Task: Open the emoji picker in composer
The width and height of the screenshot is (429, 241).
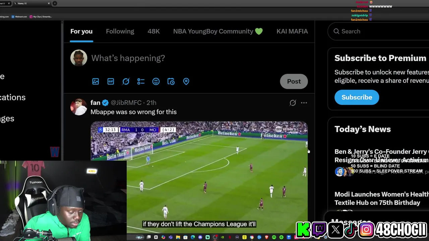Action: [156, 81]
